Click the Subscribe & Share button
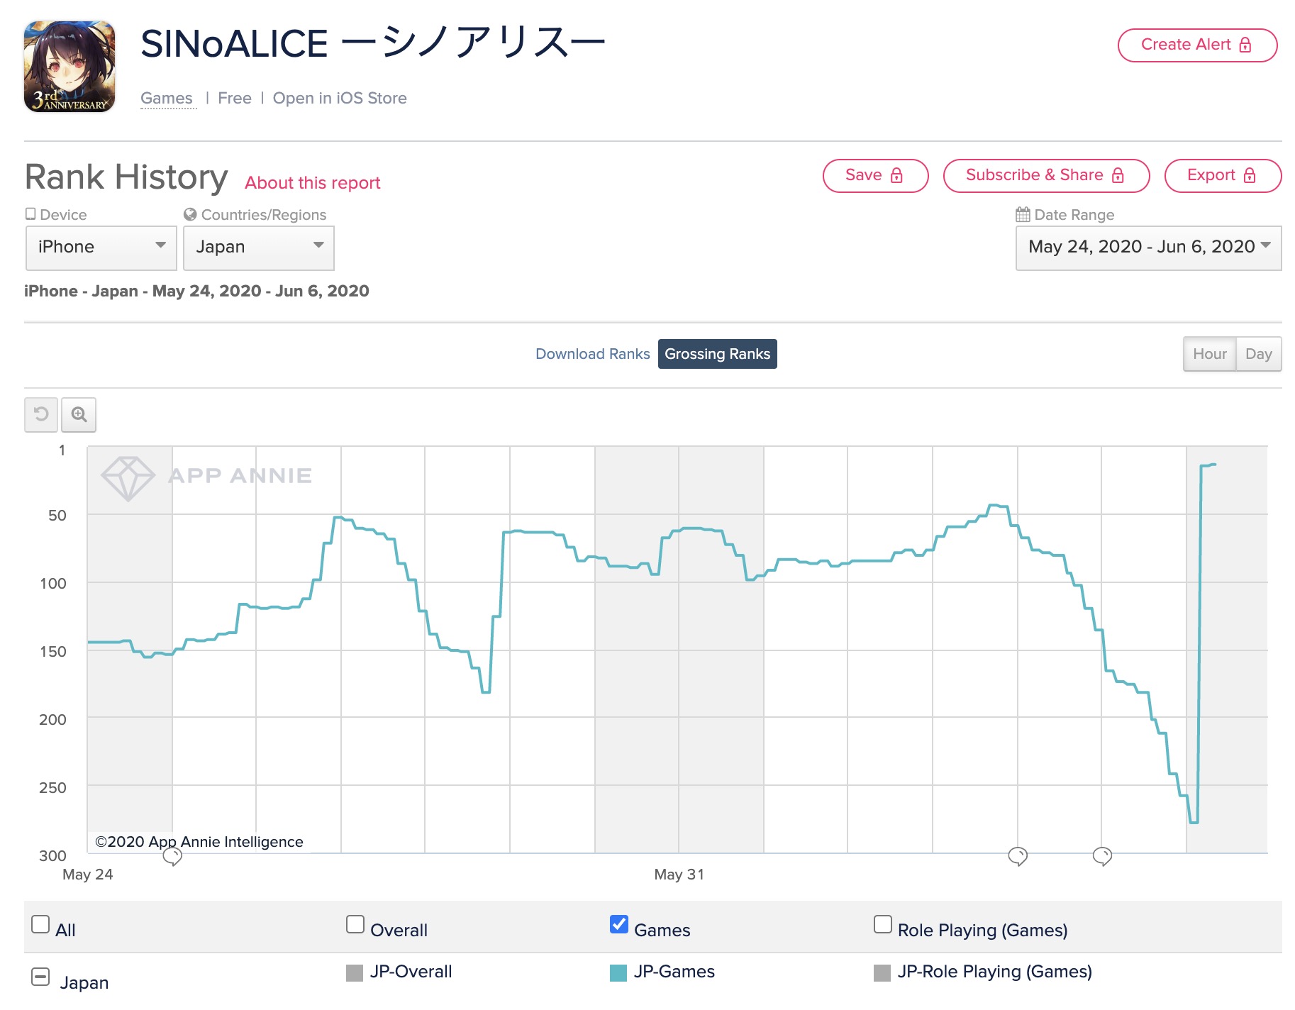The width and height of the screenshot is (1295, 1010). (x=1046, y=175)
